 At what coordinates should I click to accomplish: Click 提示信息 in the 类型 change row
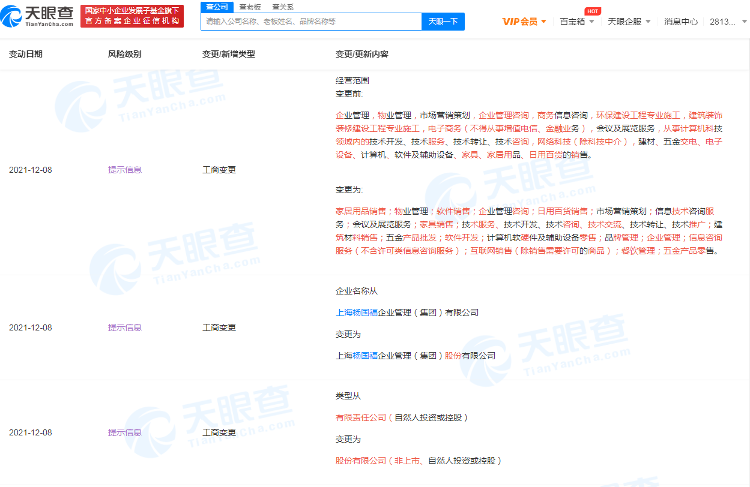coord(125,432)
